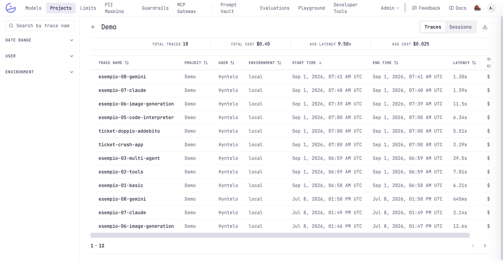Click the Demo page title
The image size is (503, 261).
click(x=109, y=27)
